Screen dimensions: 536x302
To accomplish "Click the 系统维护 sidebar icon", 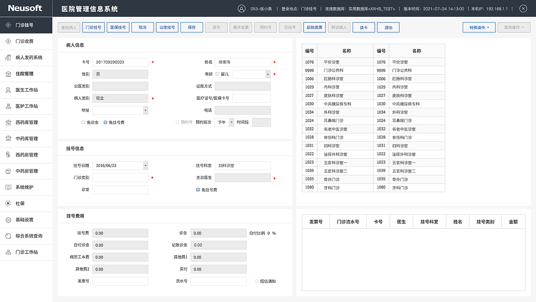I will click(x=8, y=187).
